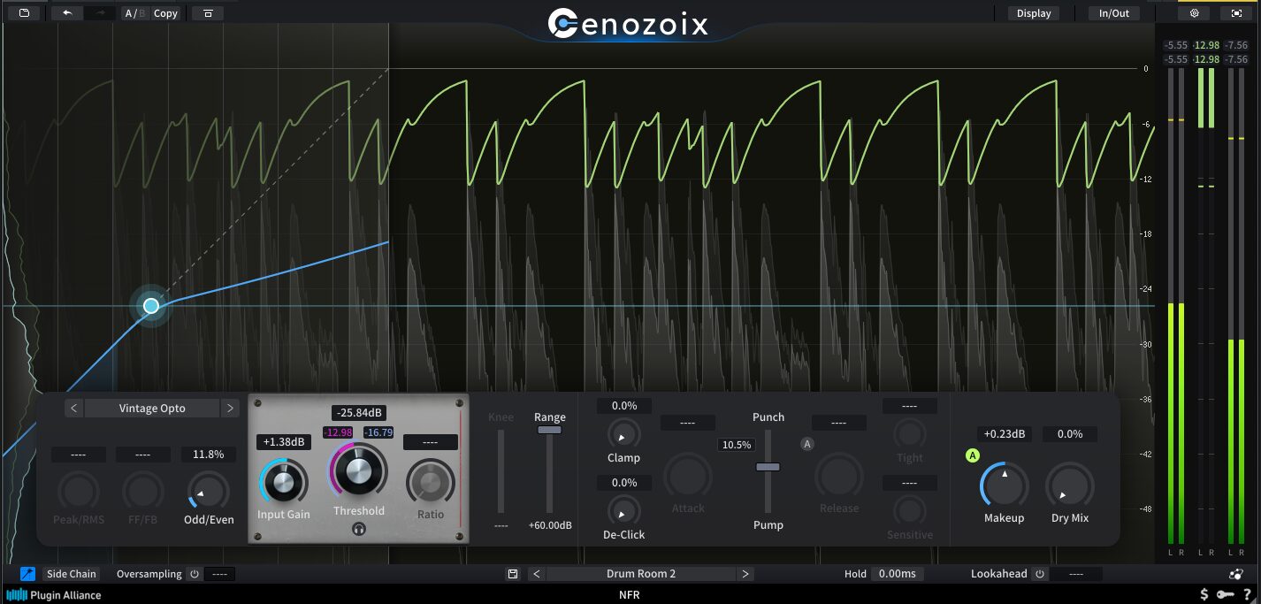Screen dimensions: 1261x604
Task: Click the Punch/Pump slider handle
Action: click(x=768, y=466)
